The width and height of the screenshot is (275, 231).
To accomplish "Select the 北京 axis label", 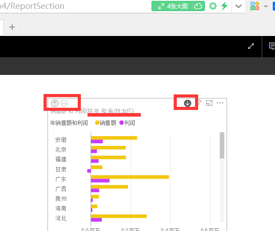I will click(x=61, y=149).
